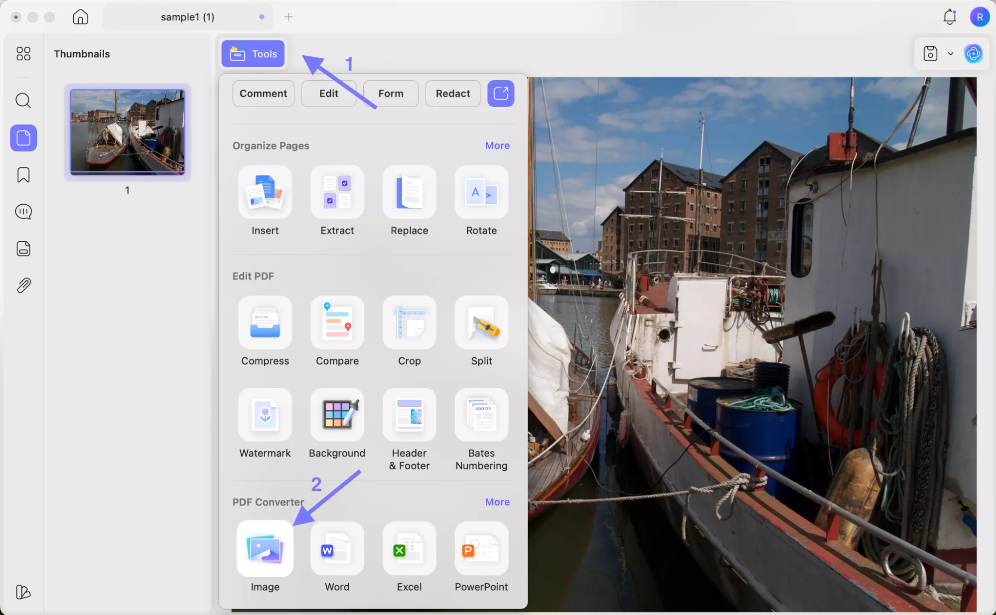996x615 pixels.
Task: Open the Redact tab
Action: coord(452,93)
